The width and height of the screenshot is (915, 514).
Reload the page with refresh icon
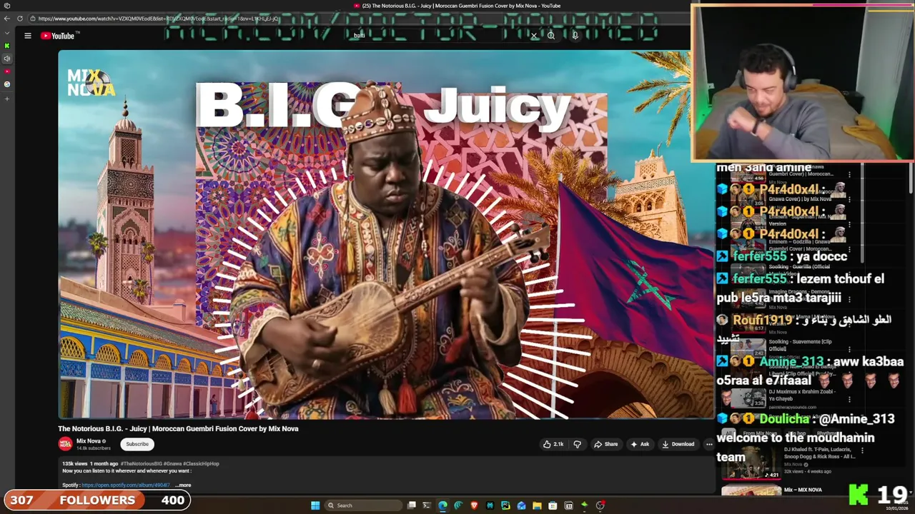[20, 19]
